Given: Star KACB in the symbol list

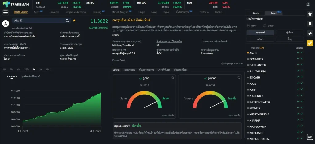Looking at the screenshot, I should 248,84.
